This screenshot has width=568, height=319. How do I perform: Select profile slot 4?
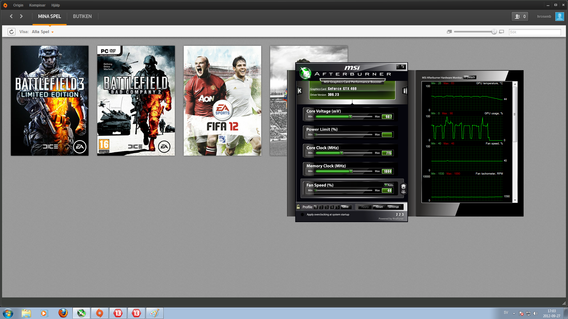tap(332, 207)
